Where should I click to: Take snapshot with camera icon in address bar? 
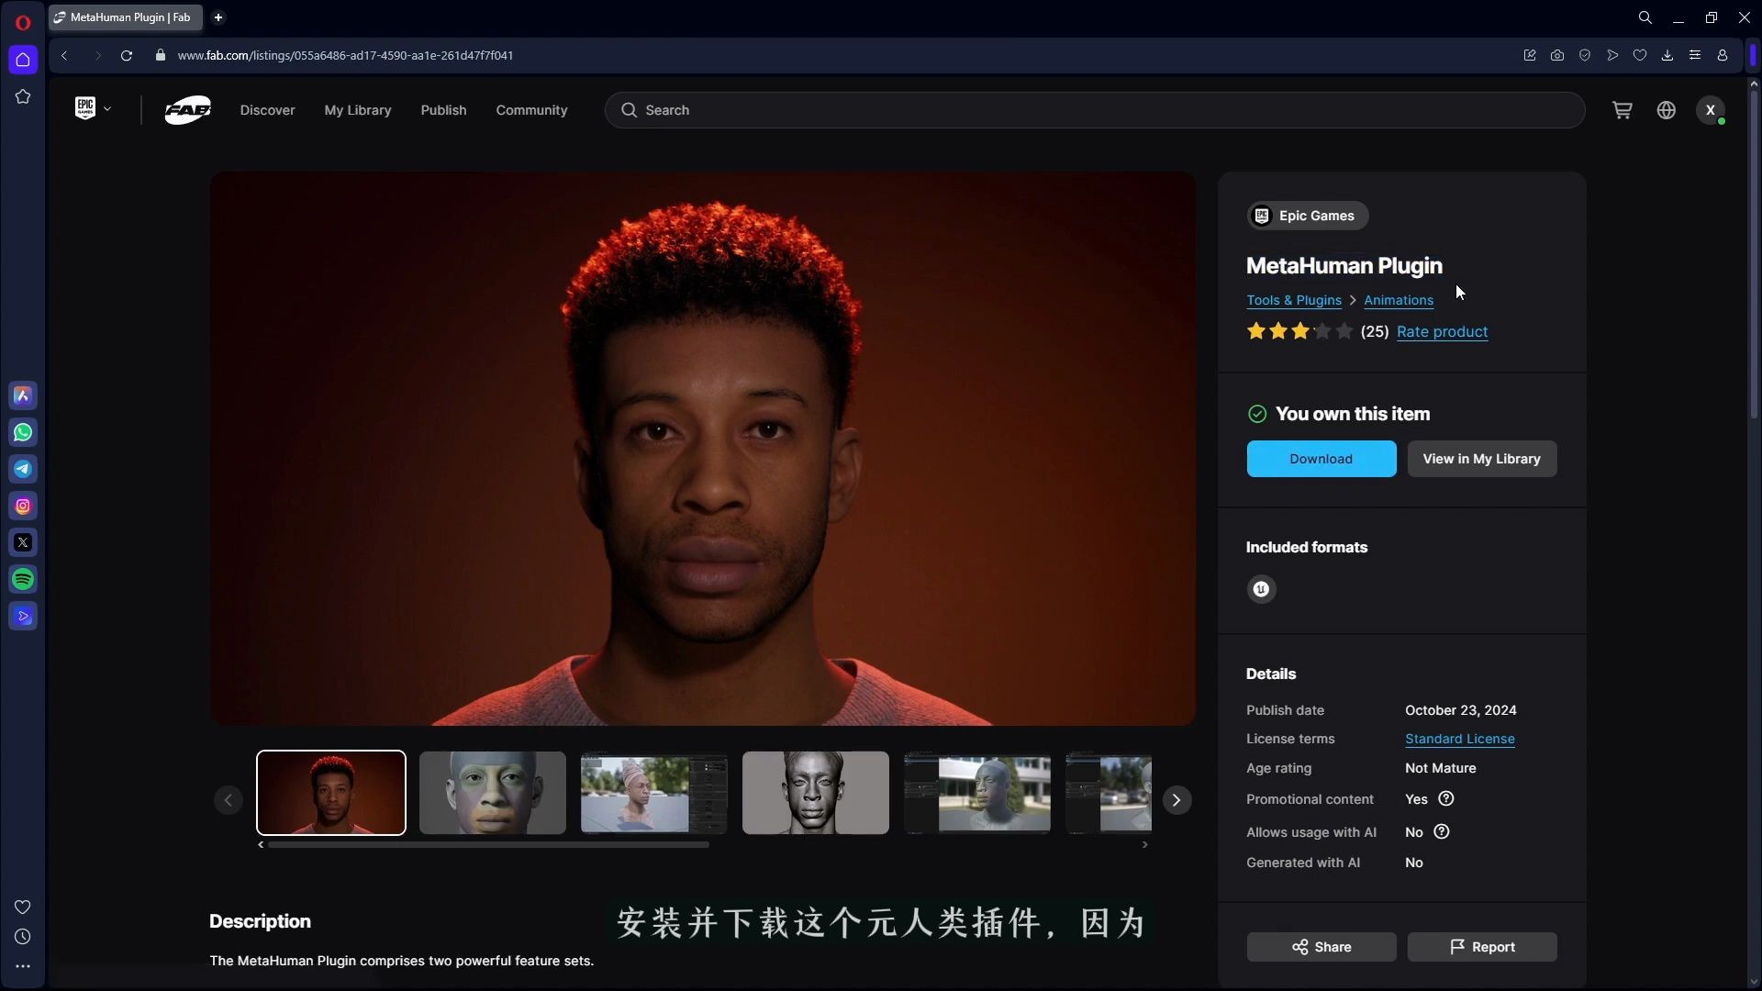1557,55
